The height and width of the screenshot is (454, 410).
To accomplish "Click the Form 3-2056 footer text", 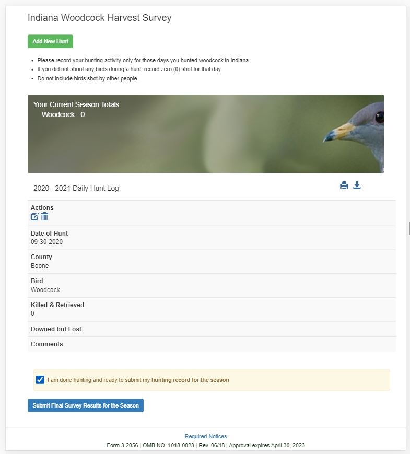I will pyautogui.click(x=206, y=445).
